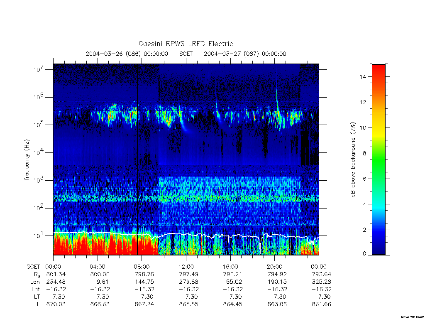Click the 10^2 frequency tick label
The image size is (425, 319).
[39, 208]
